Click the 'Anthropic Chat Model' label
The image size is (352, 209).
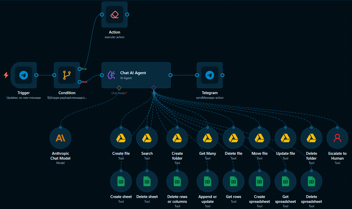click(x=60, y=156)
